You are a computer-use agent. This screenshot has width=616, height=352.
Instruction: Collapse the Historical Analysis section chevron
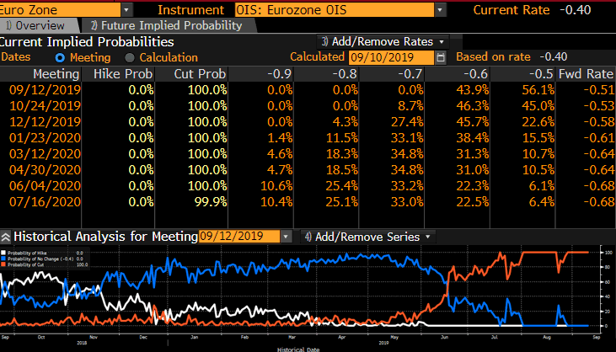click(x=6, y=237)
